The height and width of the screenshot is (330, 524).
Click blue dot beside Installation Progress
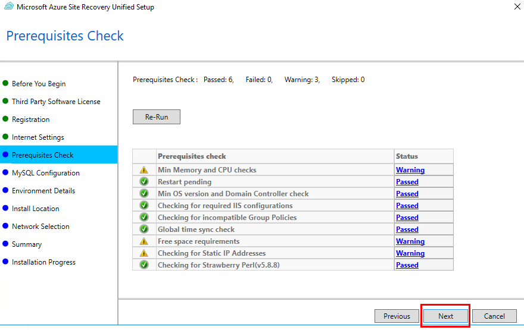coord(5,262)
